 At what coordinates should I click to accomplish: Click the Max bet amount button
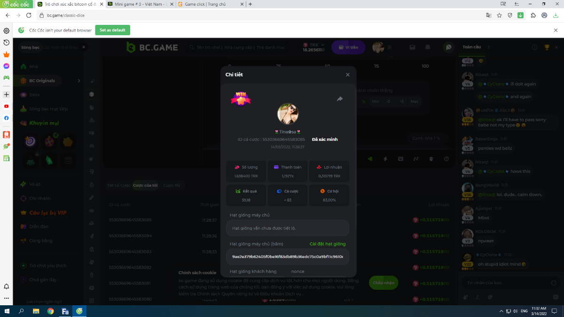[414, 101]
